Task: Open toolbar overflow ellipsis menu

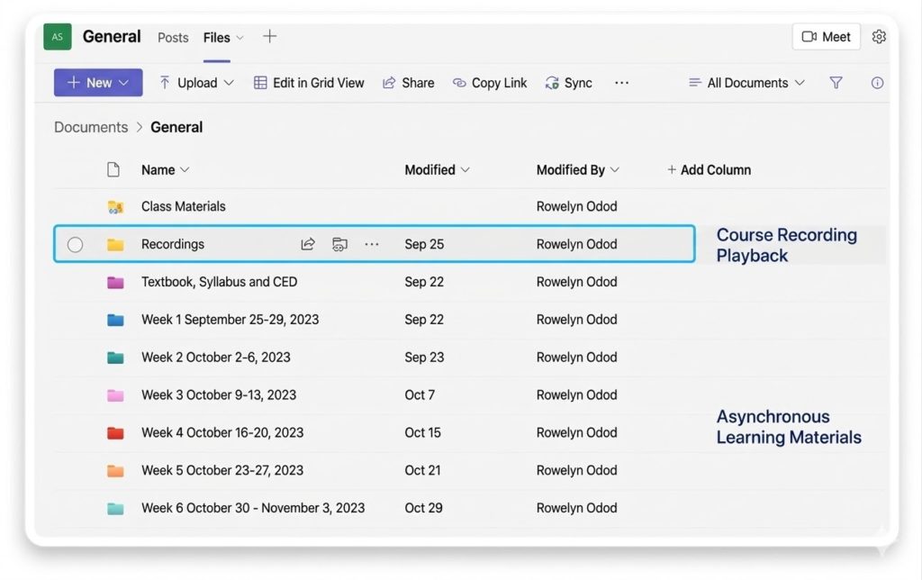Action: click(x=621, y=83)
